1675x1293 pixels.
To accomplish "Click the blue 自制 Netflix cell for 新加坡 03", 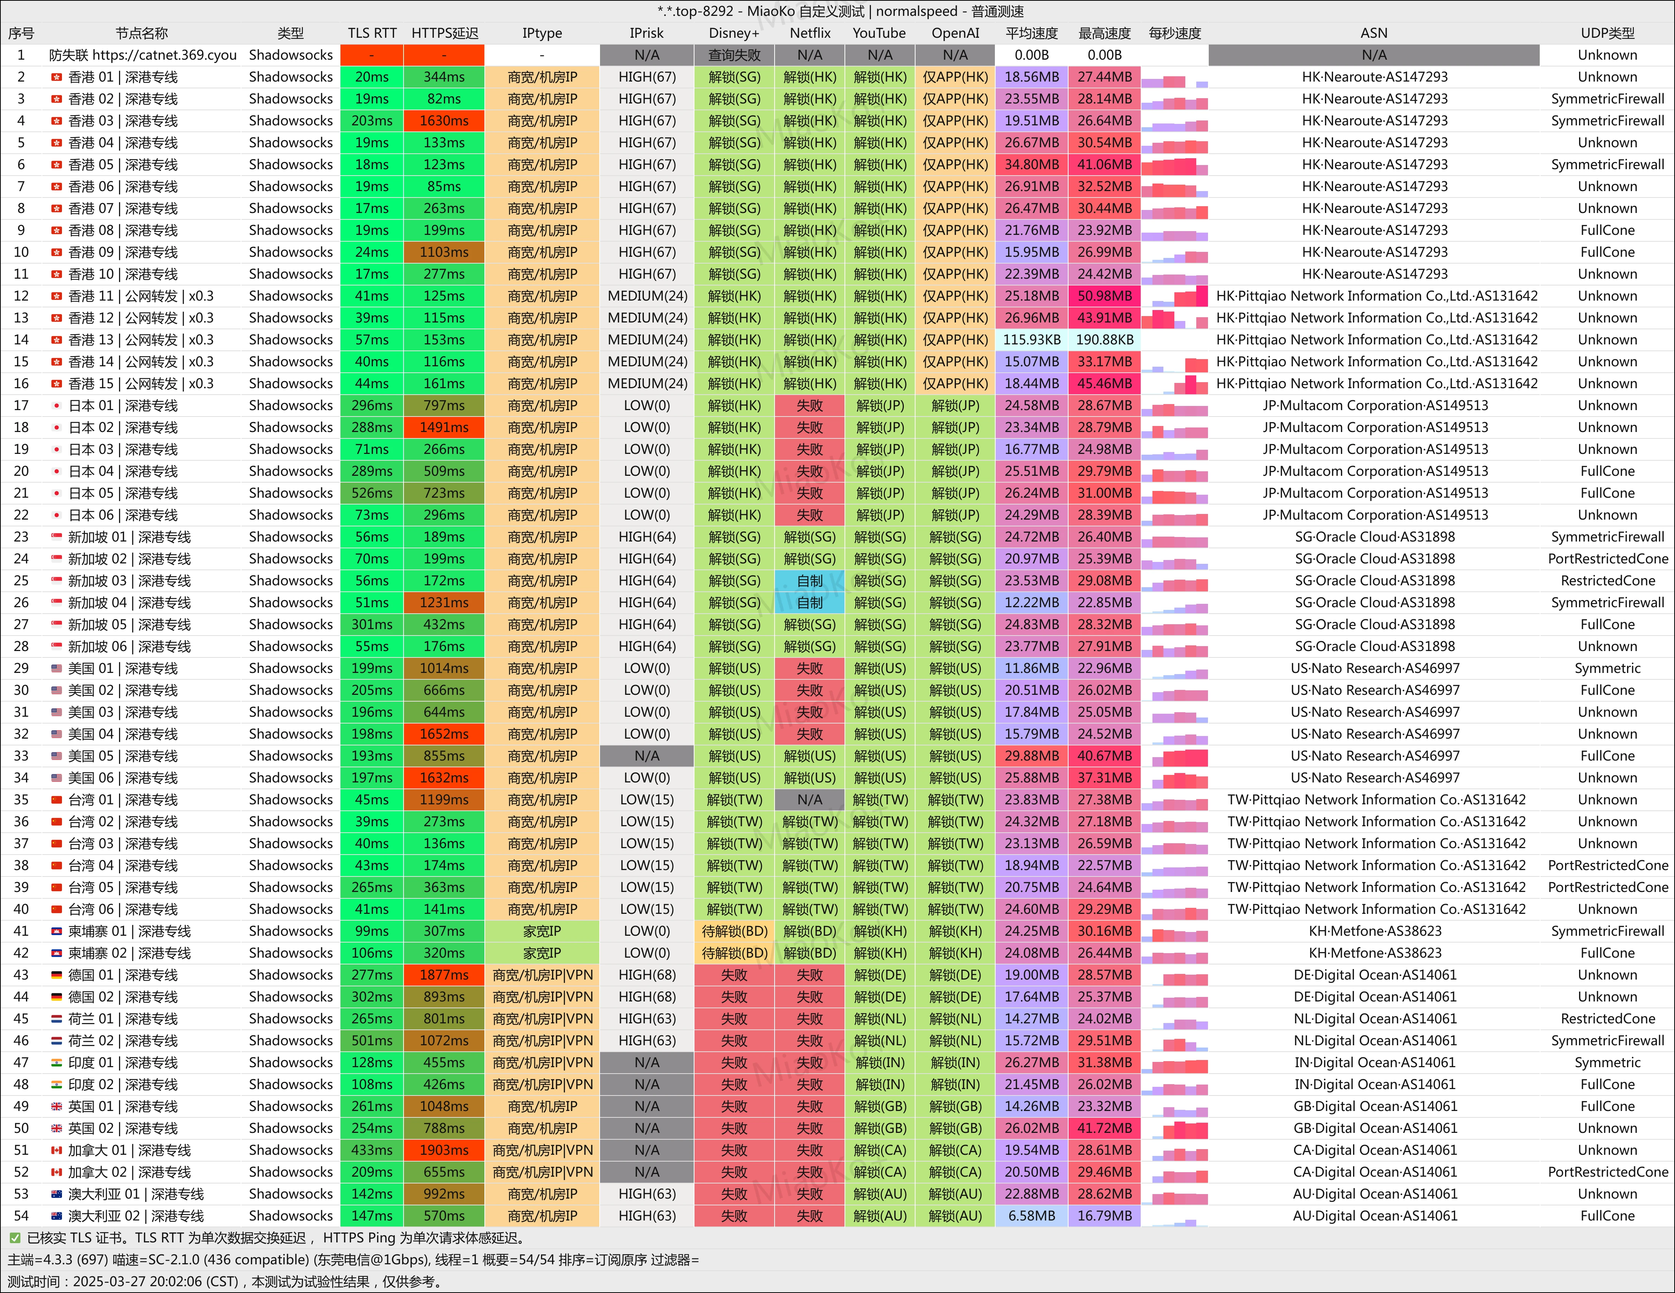I will tap(809, 581).
